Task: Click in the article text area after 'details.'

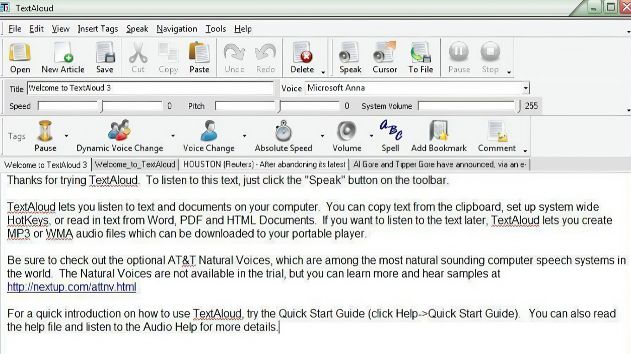Action: tap(280, 327)
